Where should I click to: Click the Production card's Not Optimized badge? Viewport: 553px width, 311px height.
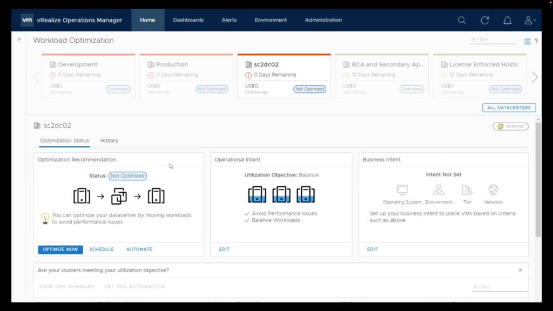tap(212, 89)
